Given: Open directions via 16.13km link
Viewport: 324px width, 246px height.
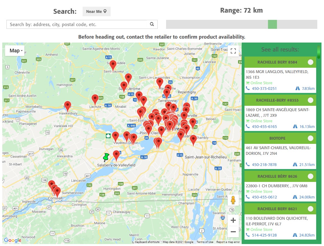Looking at the screenshot, I should pos(307,126).
